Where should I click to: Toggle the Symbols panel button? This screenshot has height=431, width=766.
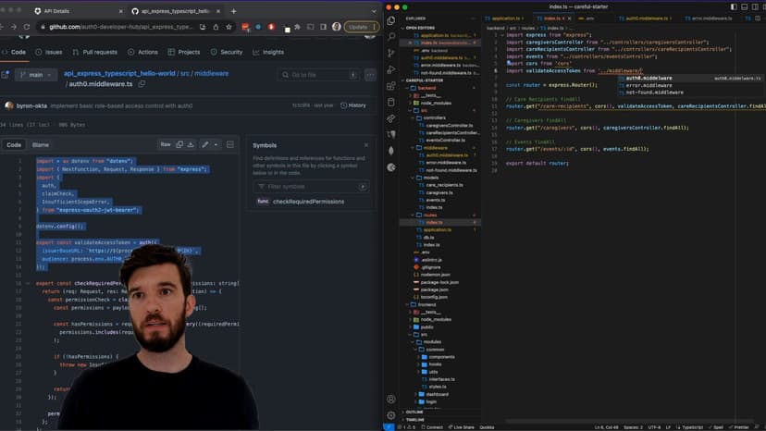(x=230, y=144)
